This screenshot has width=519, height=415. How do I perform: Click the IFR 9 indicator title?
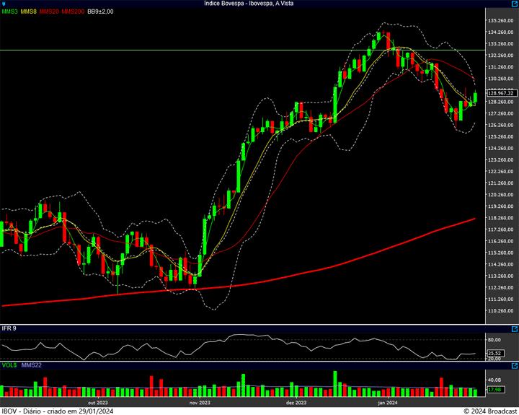click(9, 328)
